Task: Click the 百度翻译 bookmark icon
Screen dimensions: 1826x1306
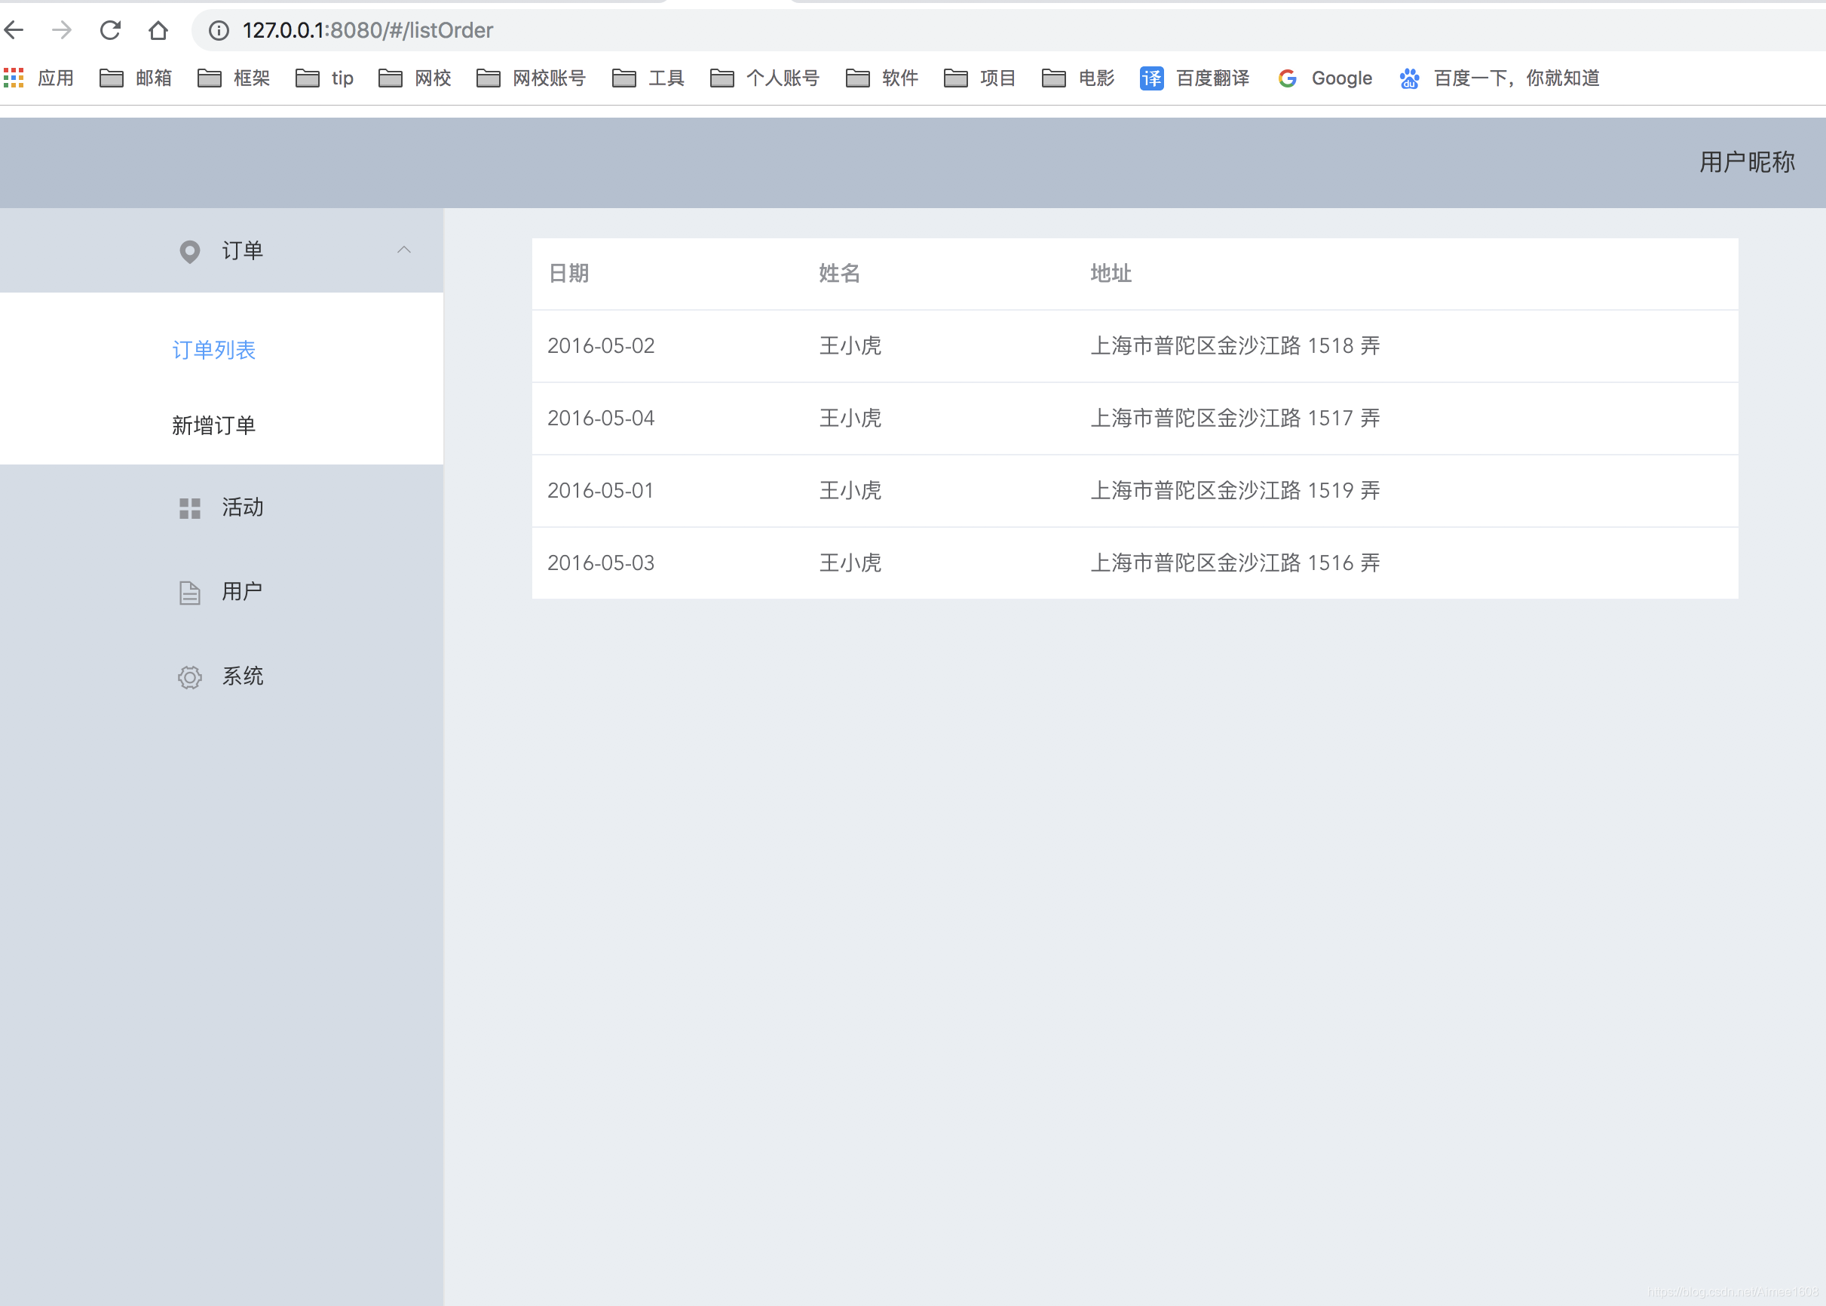Action: click(1151, 78)
